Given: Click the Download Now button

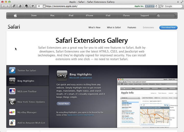Looking at the screenshot, I should click(x=168, y=28).
